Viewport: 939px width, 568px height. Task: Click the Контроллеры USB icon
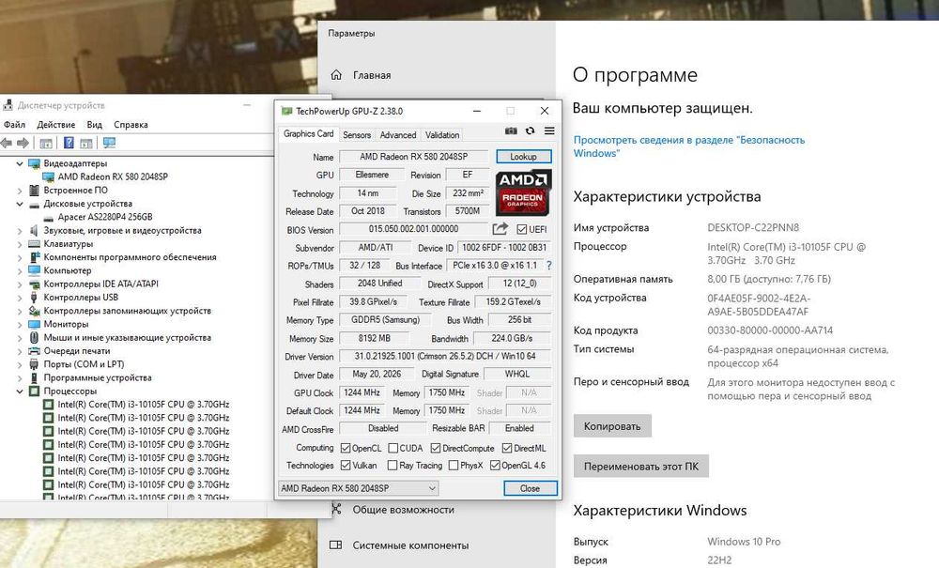point(34,298)
